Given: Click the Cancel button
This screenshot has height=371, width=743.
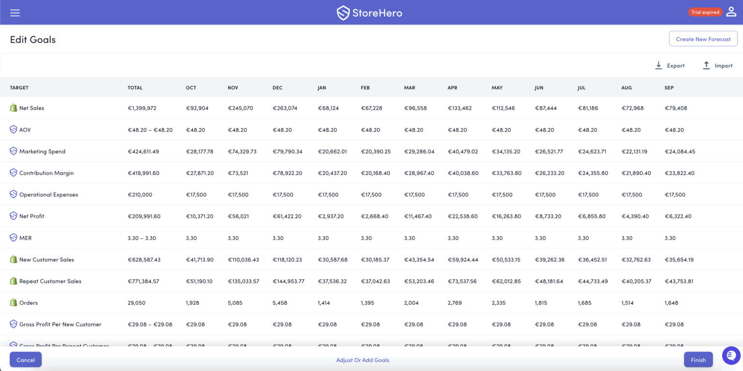Looking at the screenshot, I should click(x=25, y=359).
